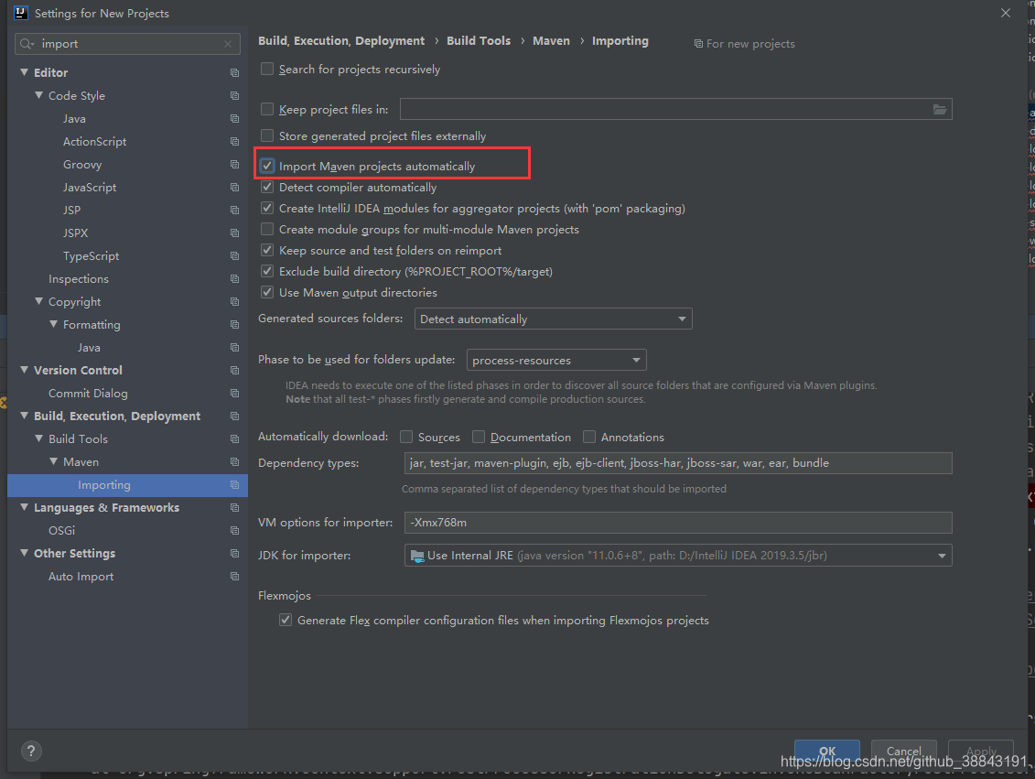This screenshot has height=779, width=1035.
Task: Click the project-level icon beside Importing
Action: [x=234, y=484]
